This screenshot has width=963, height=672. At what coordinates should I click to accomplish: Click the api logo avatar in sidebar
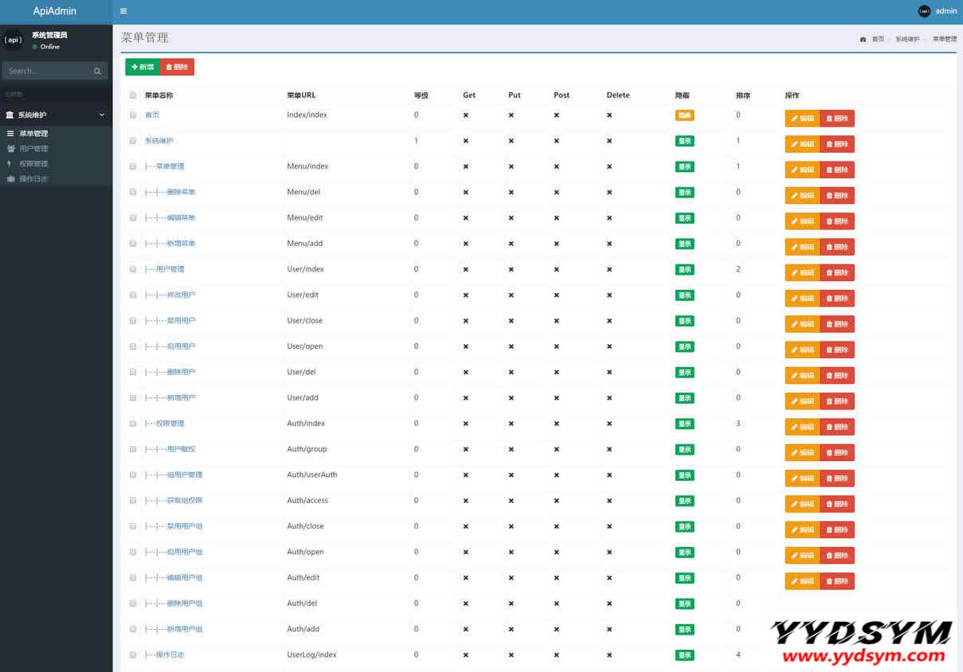click(14, 40)
